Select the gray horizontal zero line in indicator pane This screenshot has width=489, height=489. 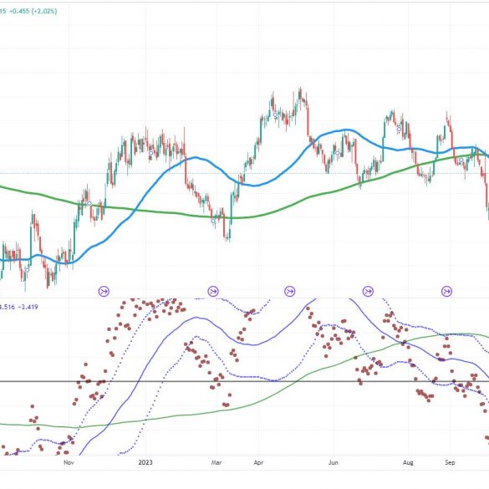tap(244, 381)
